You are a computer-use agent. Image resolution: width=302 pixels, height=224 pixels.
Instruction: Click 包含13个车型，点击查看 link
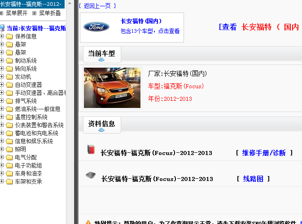(150, 31)
